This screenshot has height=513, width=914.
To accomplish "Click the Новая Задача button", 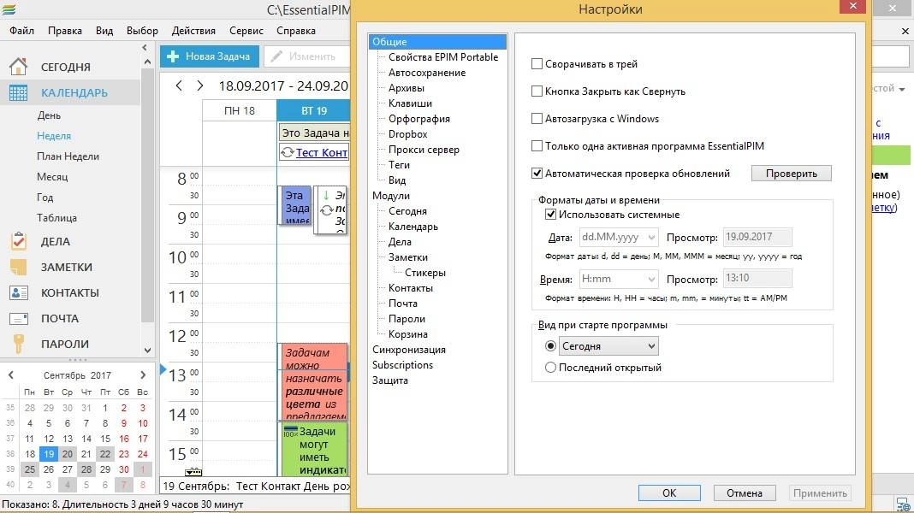I will click(210, 56).
